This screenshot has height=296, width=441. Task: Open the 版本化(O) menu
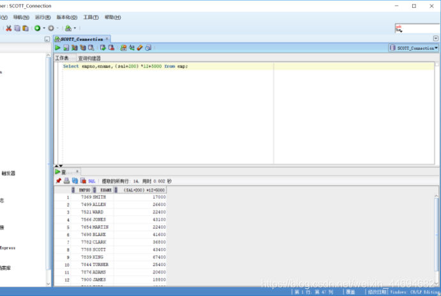click(x=67, y=17)
